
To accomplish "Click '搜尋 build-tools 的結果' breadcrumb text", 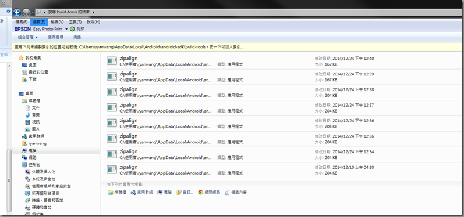I will (69, 12).
